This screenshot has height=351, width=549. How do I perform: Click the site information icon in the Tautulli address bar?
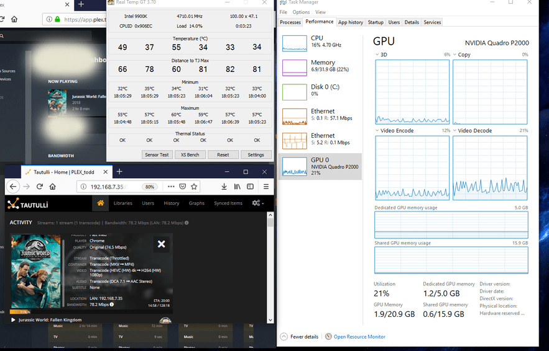point(83,187)
